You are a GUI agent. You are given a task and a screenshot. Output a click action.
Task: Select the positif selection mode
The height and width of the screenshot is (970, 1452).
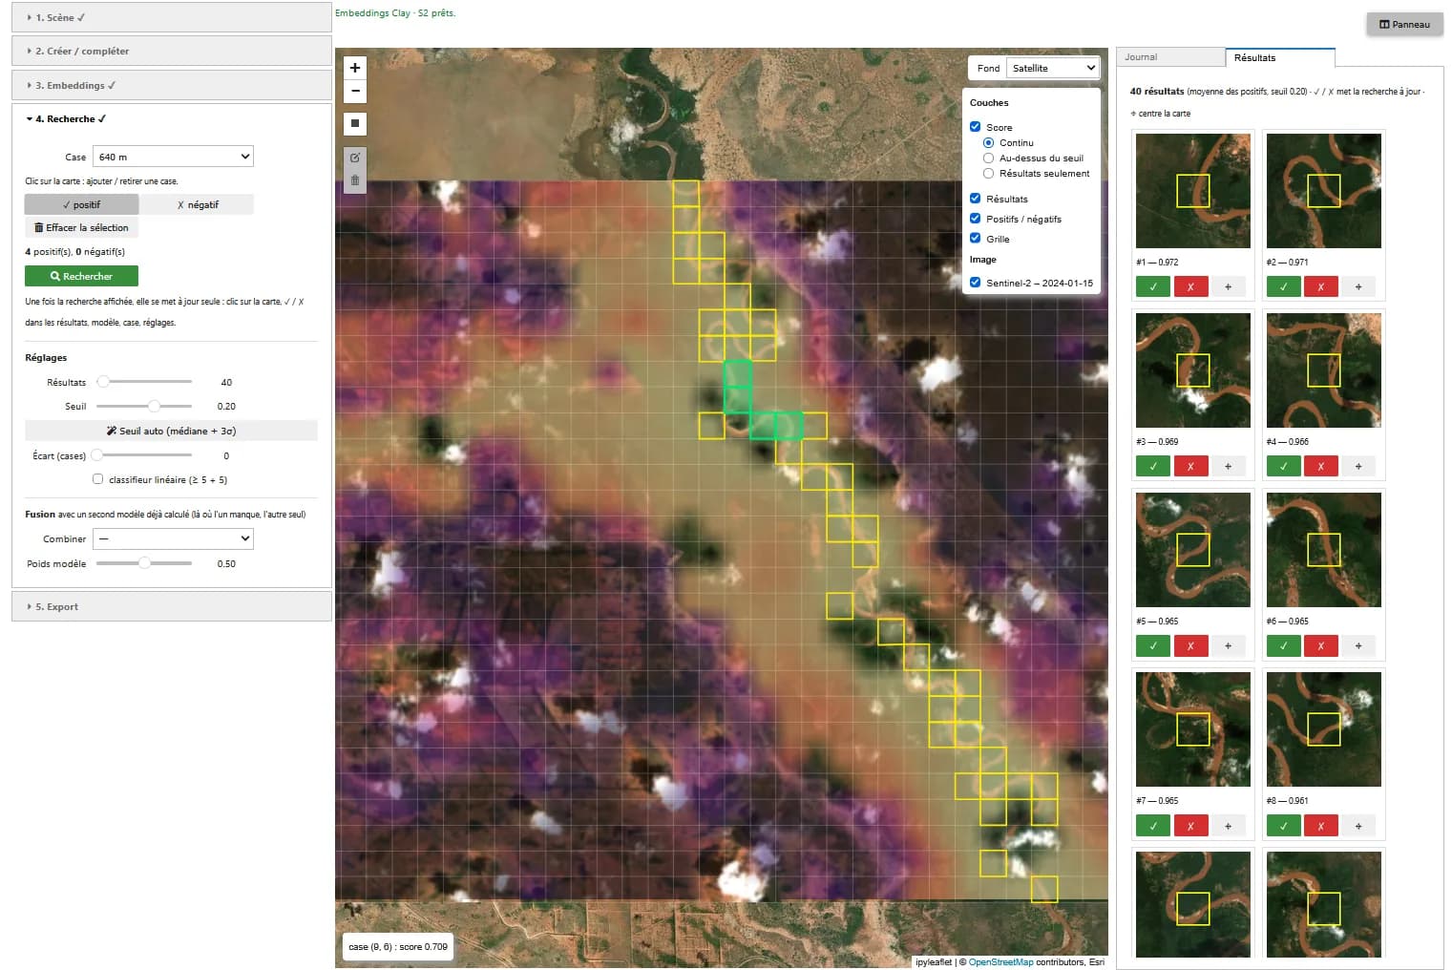[x=81, y=204]
